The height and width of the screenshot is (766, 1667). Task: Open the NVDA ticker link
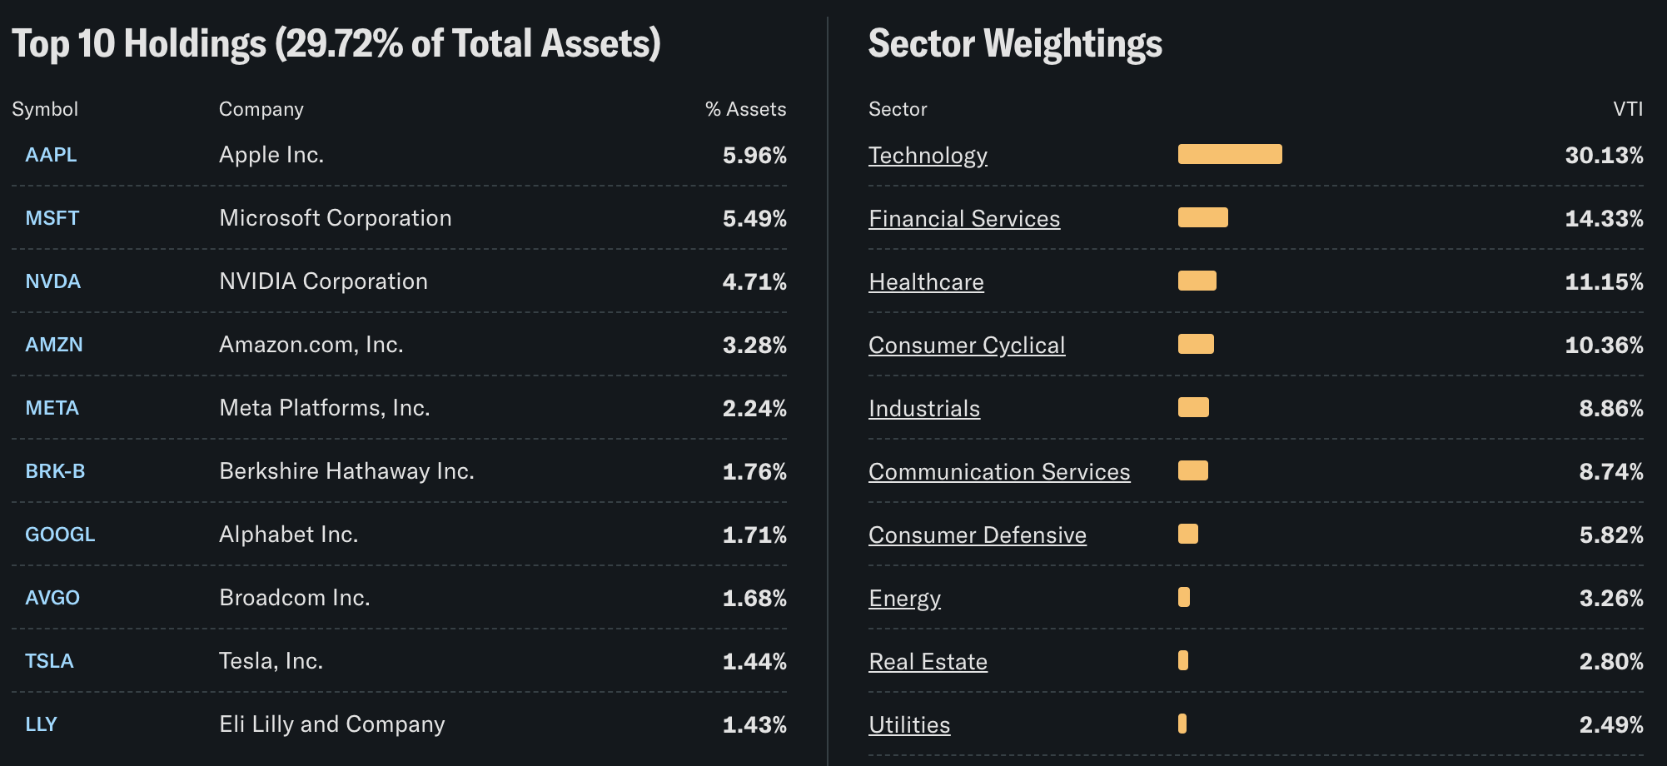[x=52, y=281]
